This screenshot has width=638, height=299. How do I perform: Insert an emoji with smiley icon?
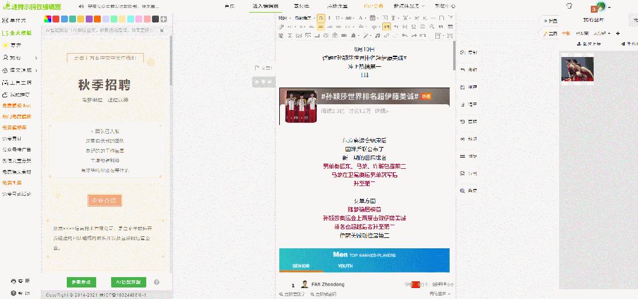422,27
